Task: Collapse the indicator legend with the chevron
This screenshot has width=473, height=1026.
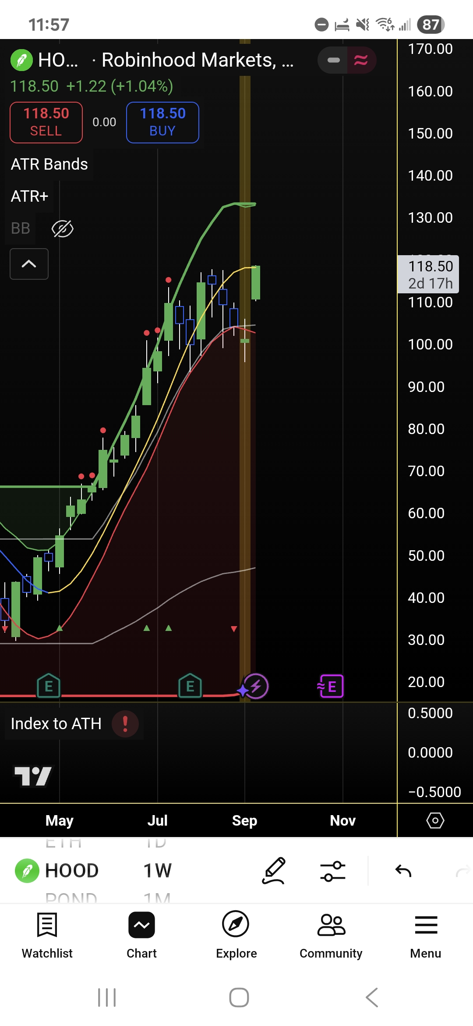Action: coord(29,264)
